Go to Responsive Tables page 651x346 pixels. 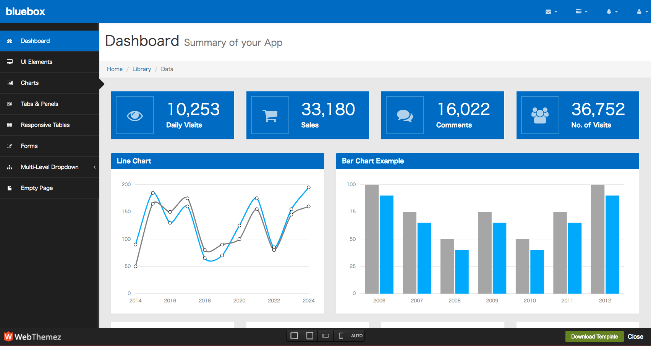click(45, 125)
